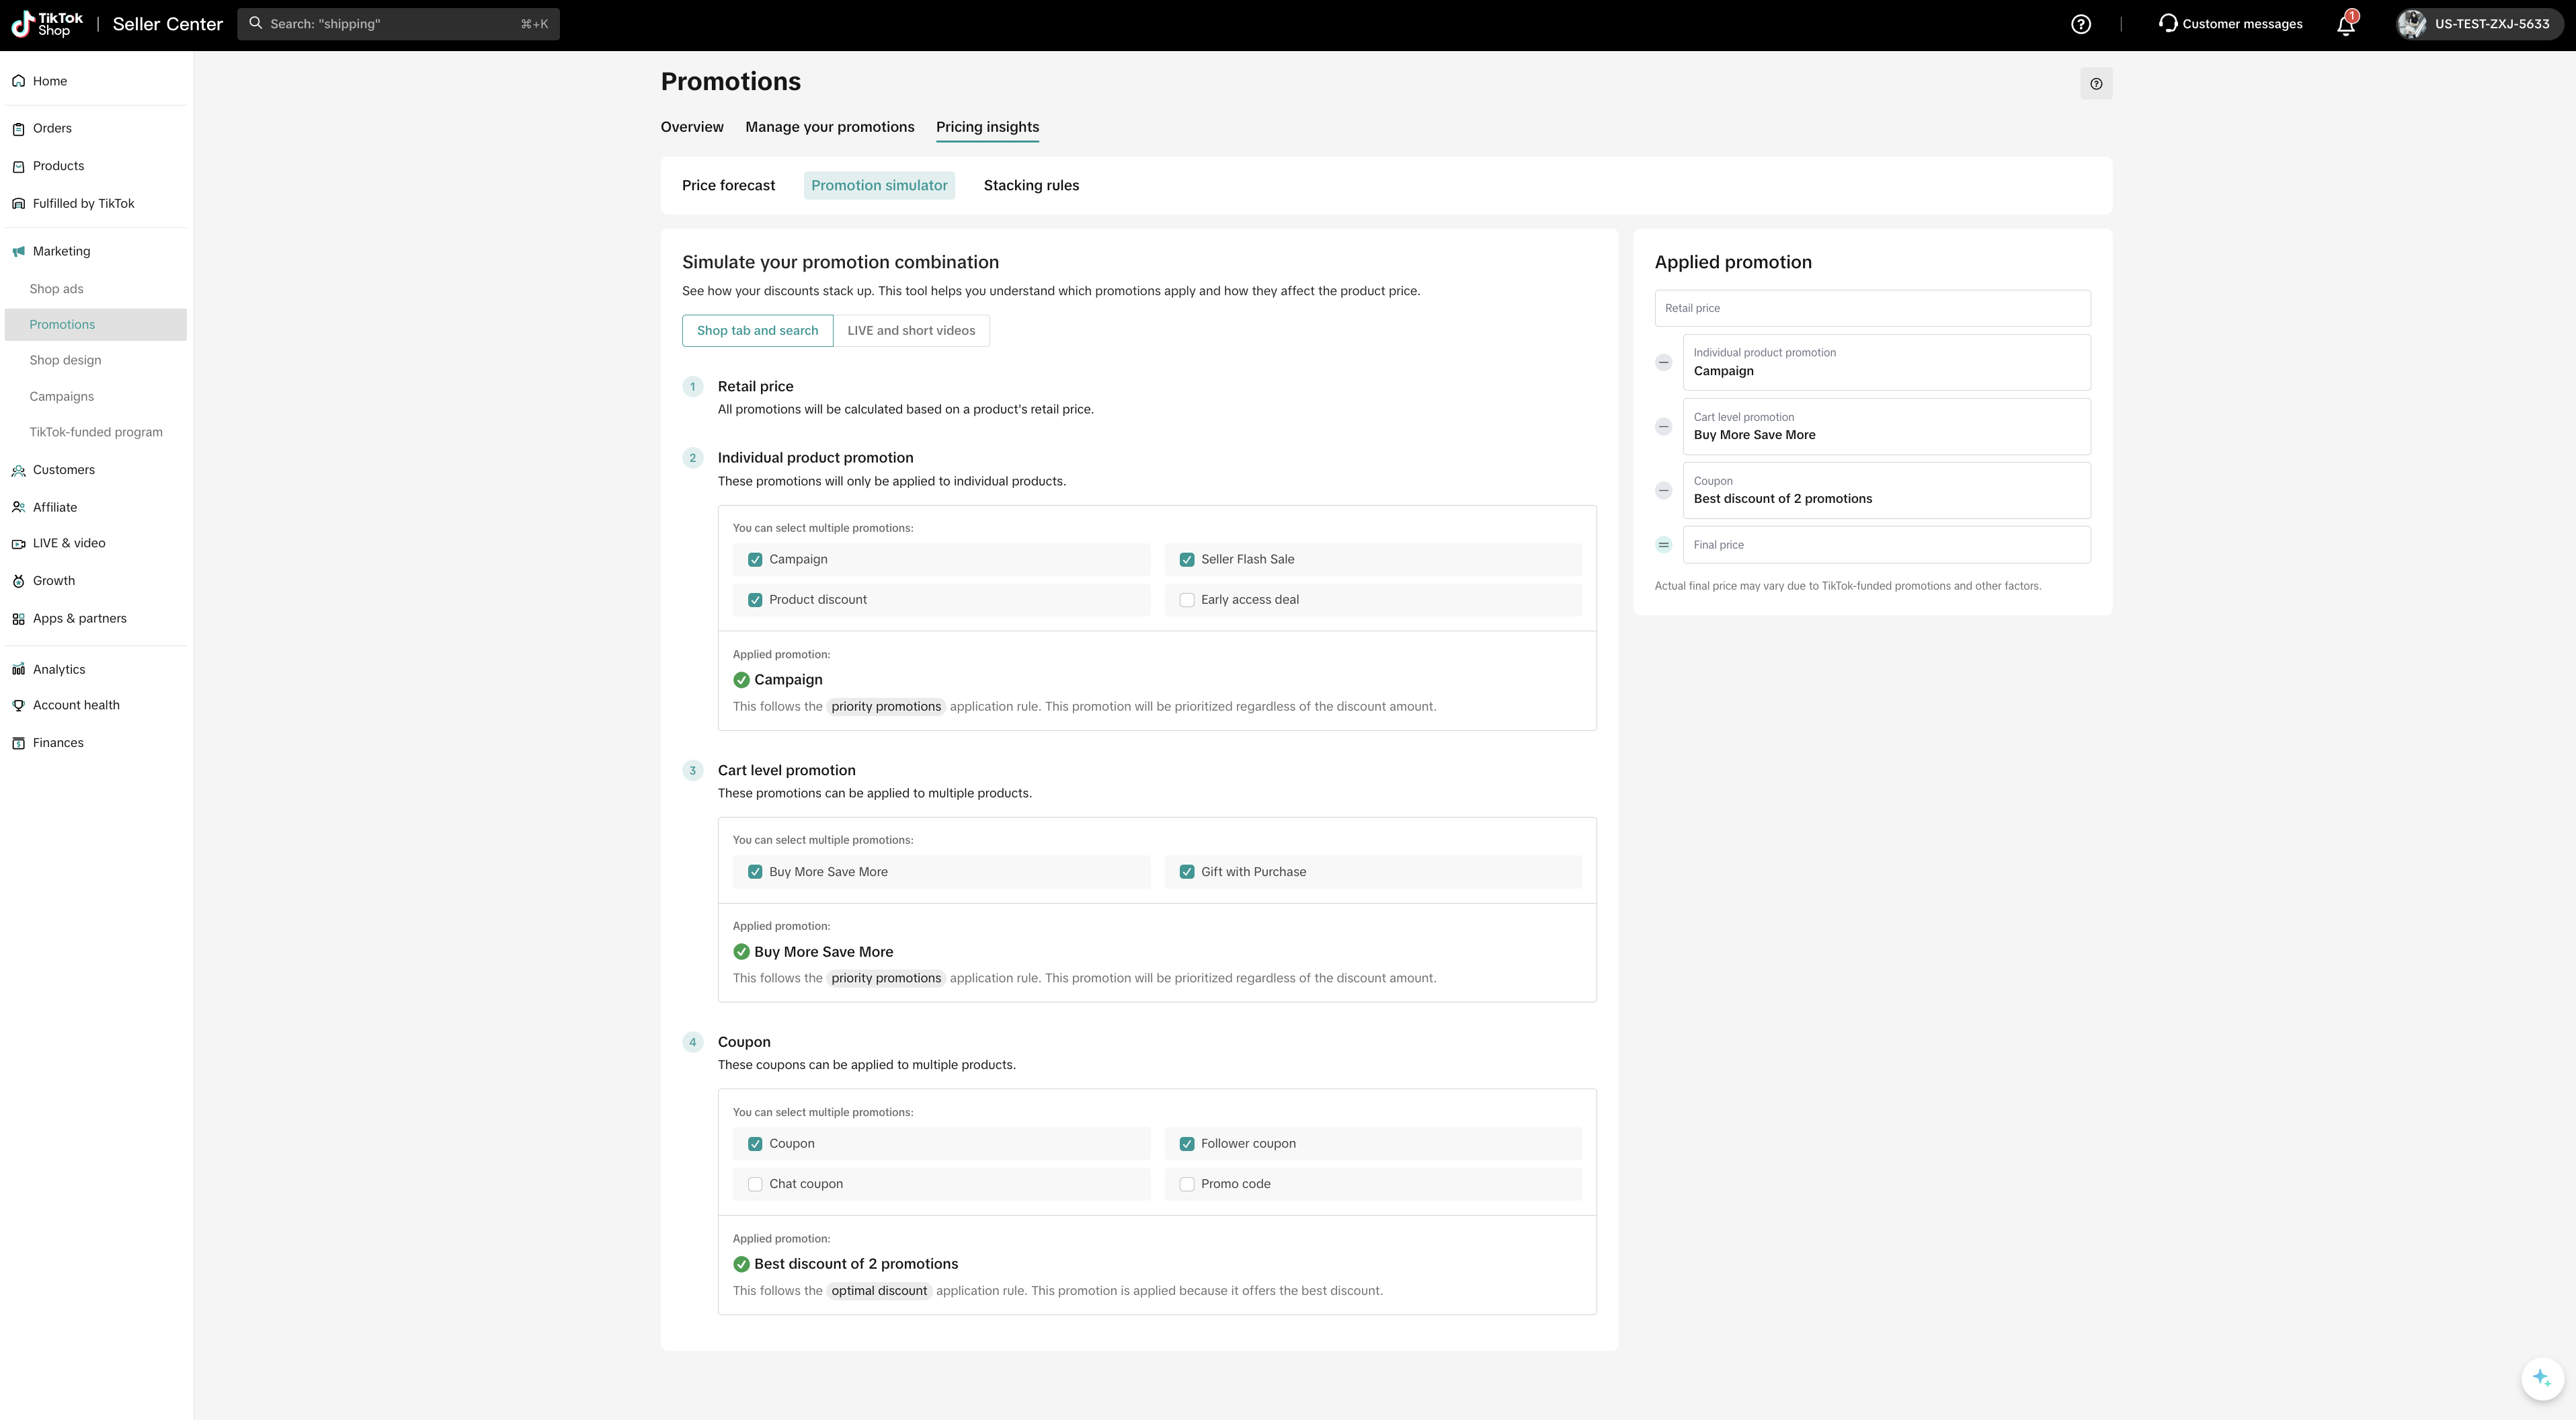Open the US-TEST-ZXJ-5633 account menu
This screenshot has width=2576, height=1420.
click(2477, 24)
